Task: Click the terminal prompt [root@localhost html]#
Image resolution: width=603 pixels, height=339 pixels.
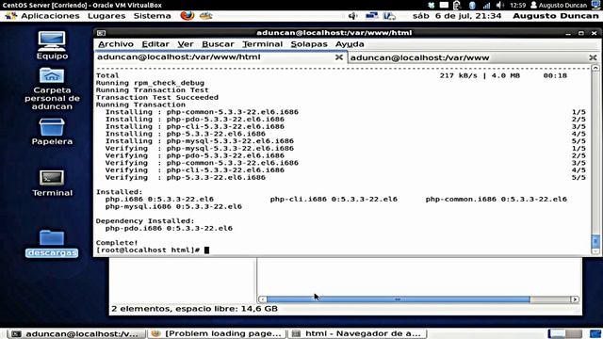Action: (x=148, y=250)
